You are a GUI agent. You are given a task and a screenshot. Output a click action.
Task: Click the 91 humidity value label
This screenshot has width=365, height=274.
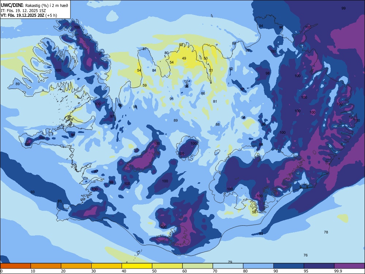(172, 99)
